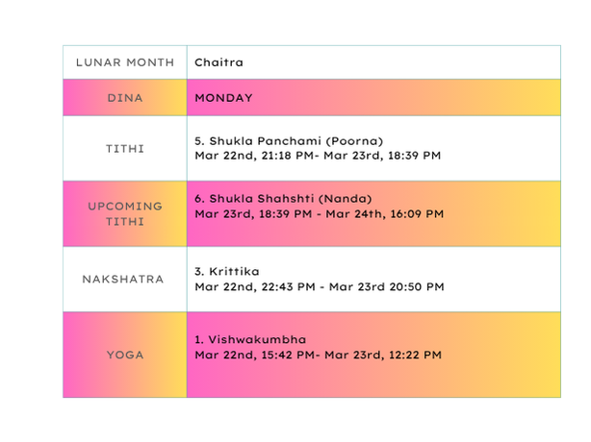Click the "Mar 22nd, 15:42 PM" start time
Screen dimensions: 591x442
(254, 356)
